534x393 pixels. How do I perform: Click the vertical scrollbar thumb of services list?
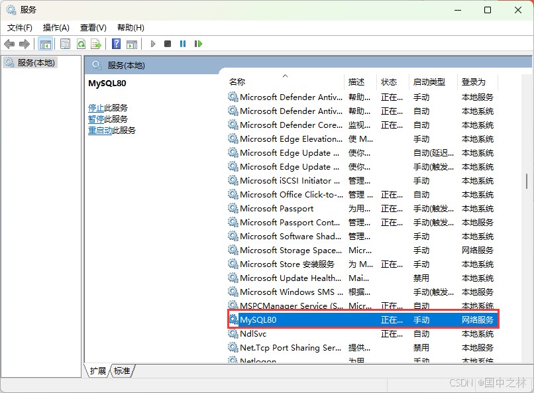point(527,181)
